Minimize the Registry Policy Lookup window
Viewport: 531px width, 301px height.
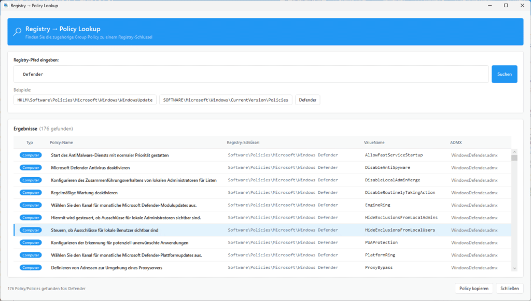coord(490,5)
